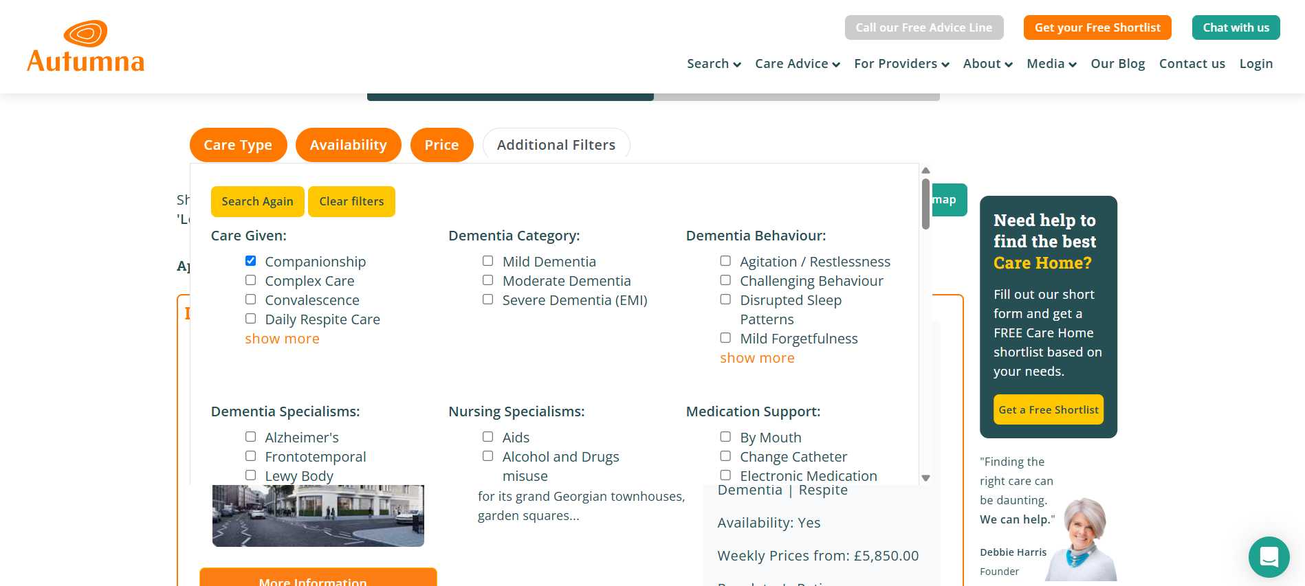Viewport: 1305px width, 586px height.
Task: Click the Search Again button
Action: click(257, 201)
